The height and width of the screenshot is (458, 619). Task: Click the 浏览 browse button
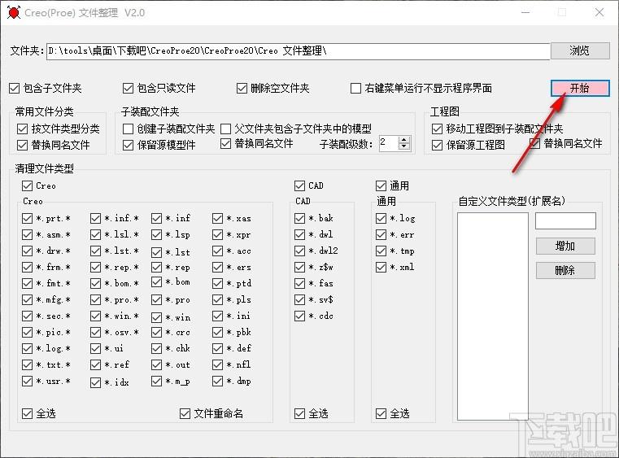[580, 50]
